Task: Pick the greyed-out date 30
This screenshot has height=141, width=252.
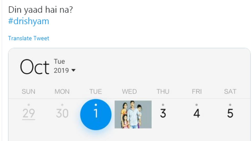Action: tap(62, 113)
